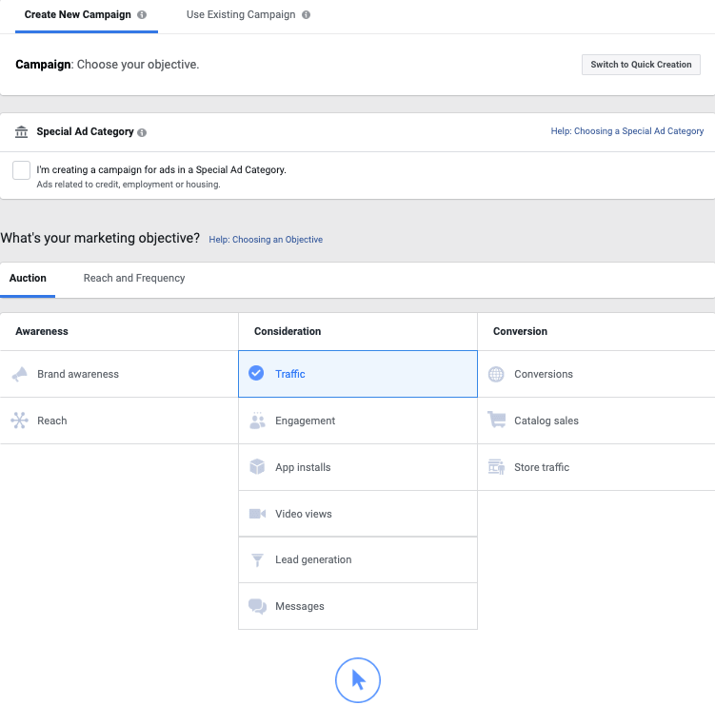Viewport: 715px width, 705px height.
Task: Enable the Special Ad Category checkbox
Action: click(21, 170)
